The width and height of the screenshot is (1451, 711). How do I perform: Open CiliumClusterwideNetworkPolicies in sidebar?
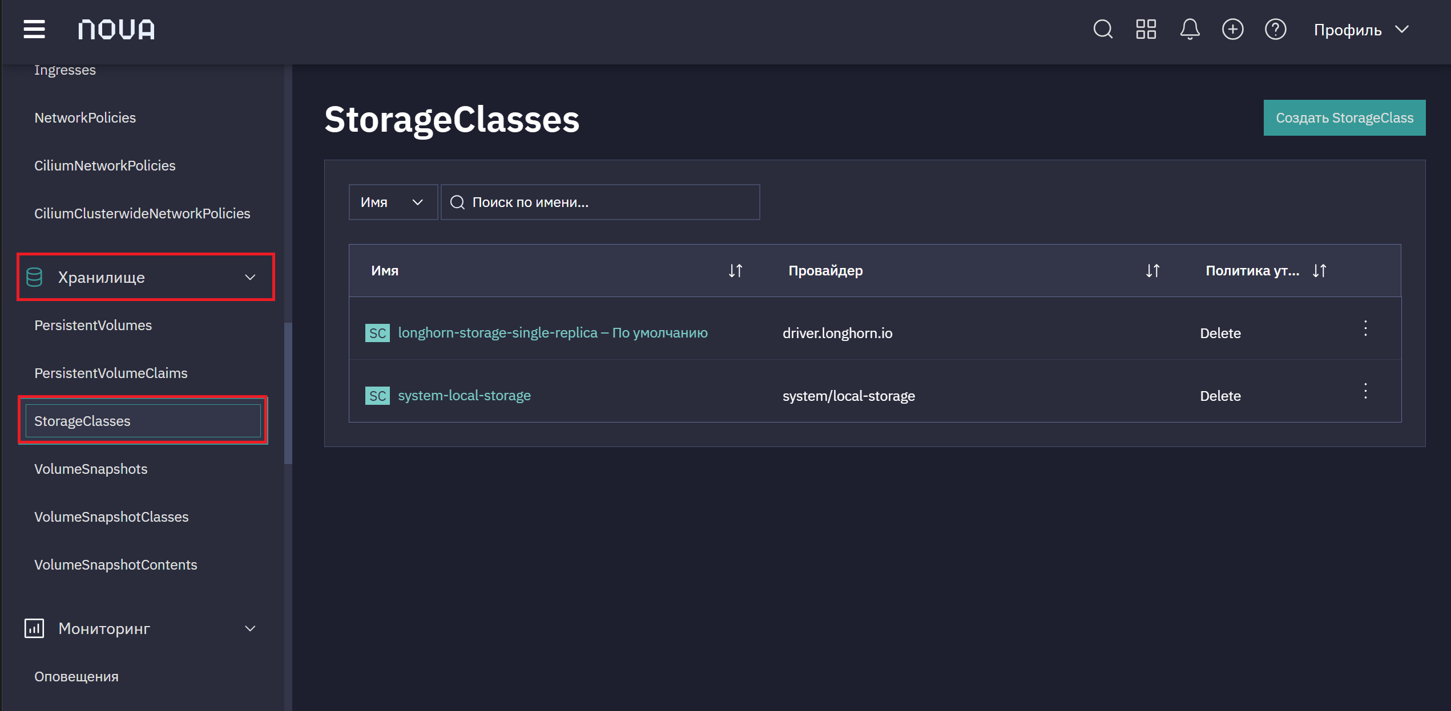click(x=142, y=213)
